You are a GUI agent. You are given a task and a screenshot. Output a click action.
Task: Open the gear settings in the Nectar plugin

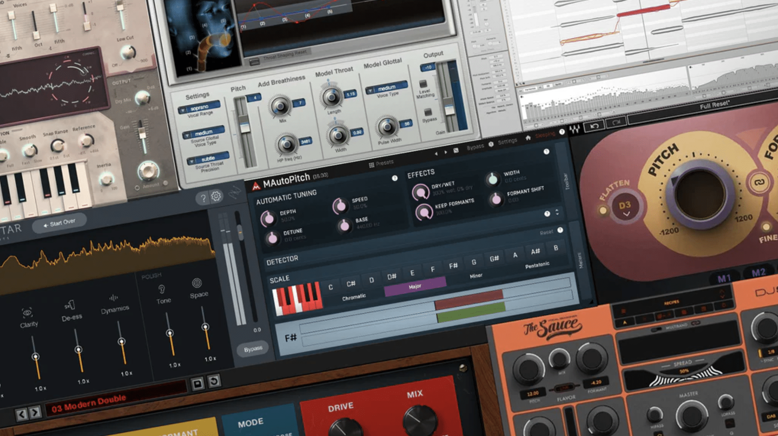[216, 196]
